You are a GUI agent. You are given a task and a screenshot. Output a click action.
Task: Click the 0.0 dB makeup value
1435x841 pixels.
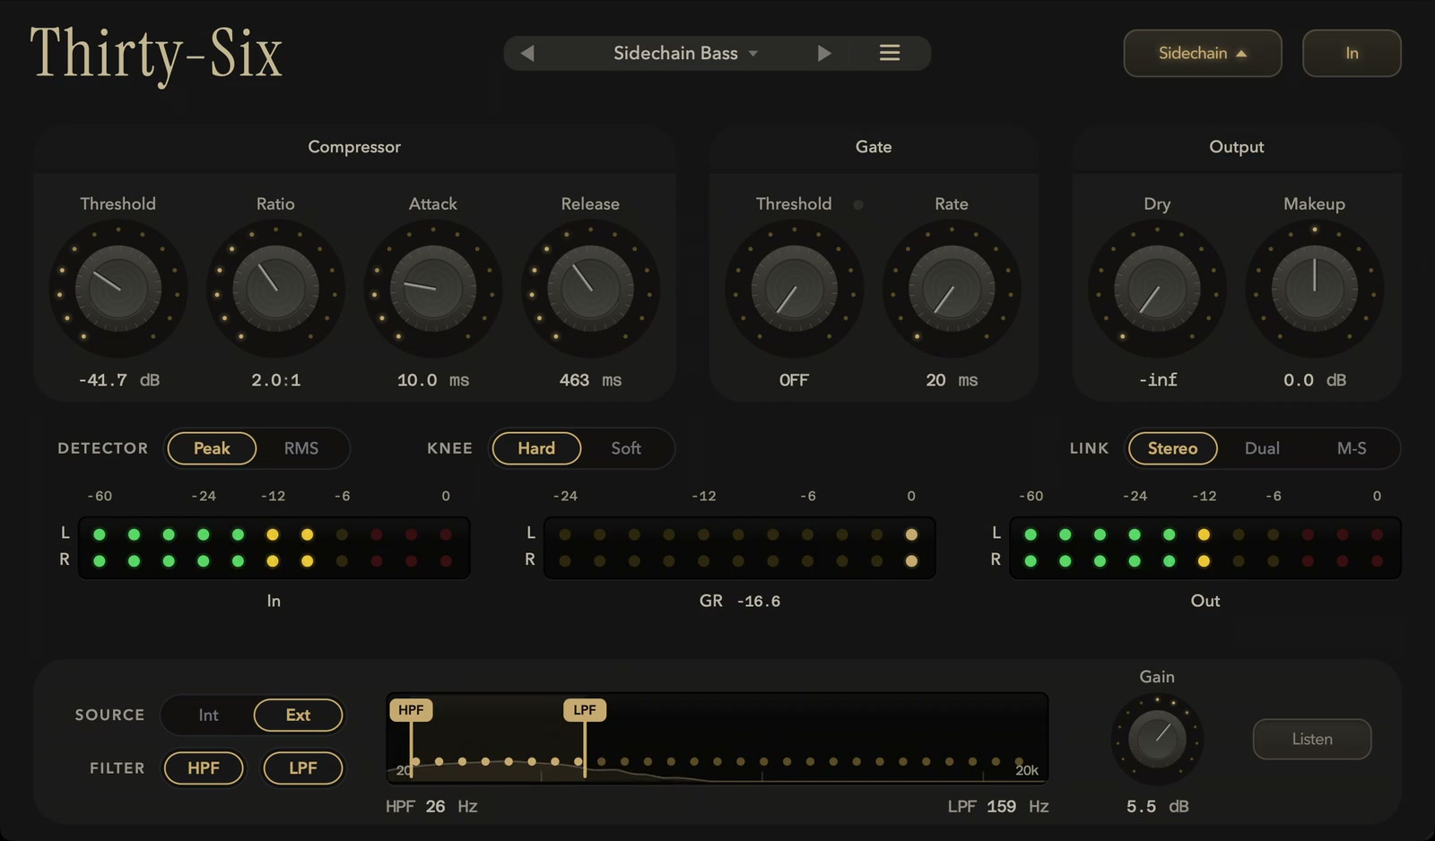(1314, 380)
